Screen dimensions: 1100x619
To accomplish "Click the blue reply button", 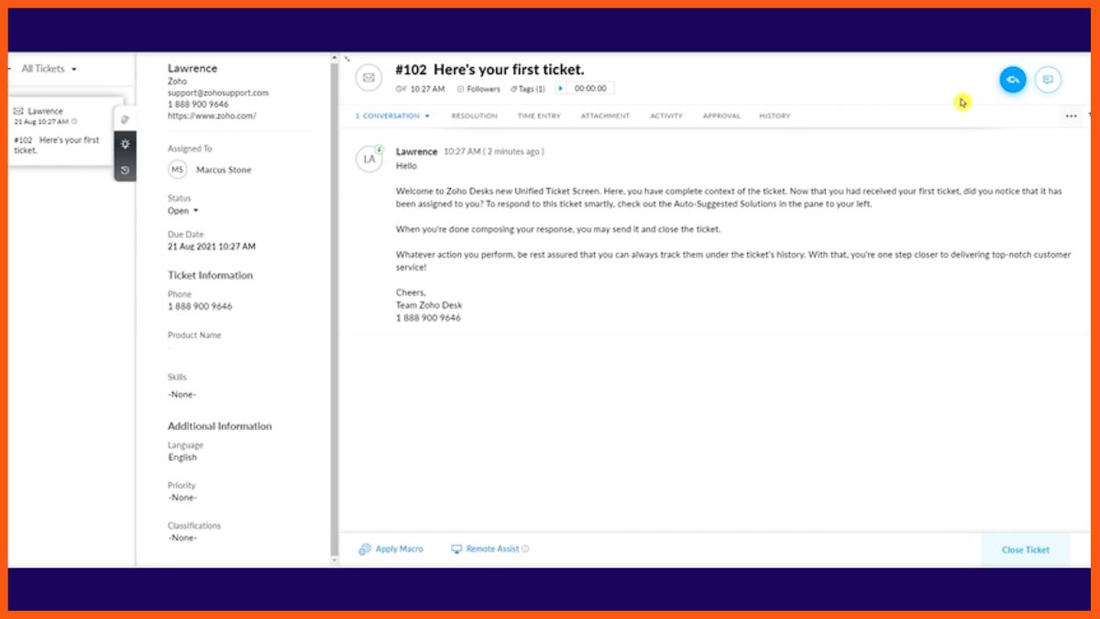I will coord(1013,80).
